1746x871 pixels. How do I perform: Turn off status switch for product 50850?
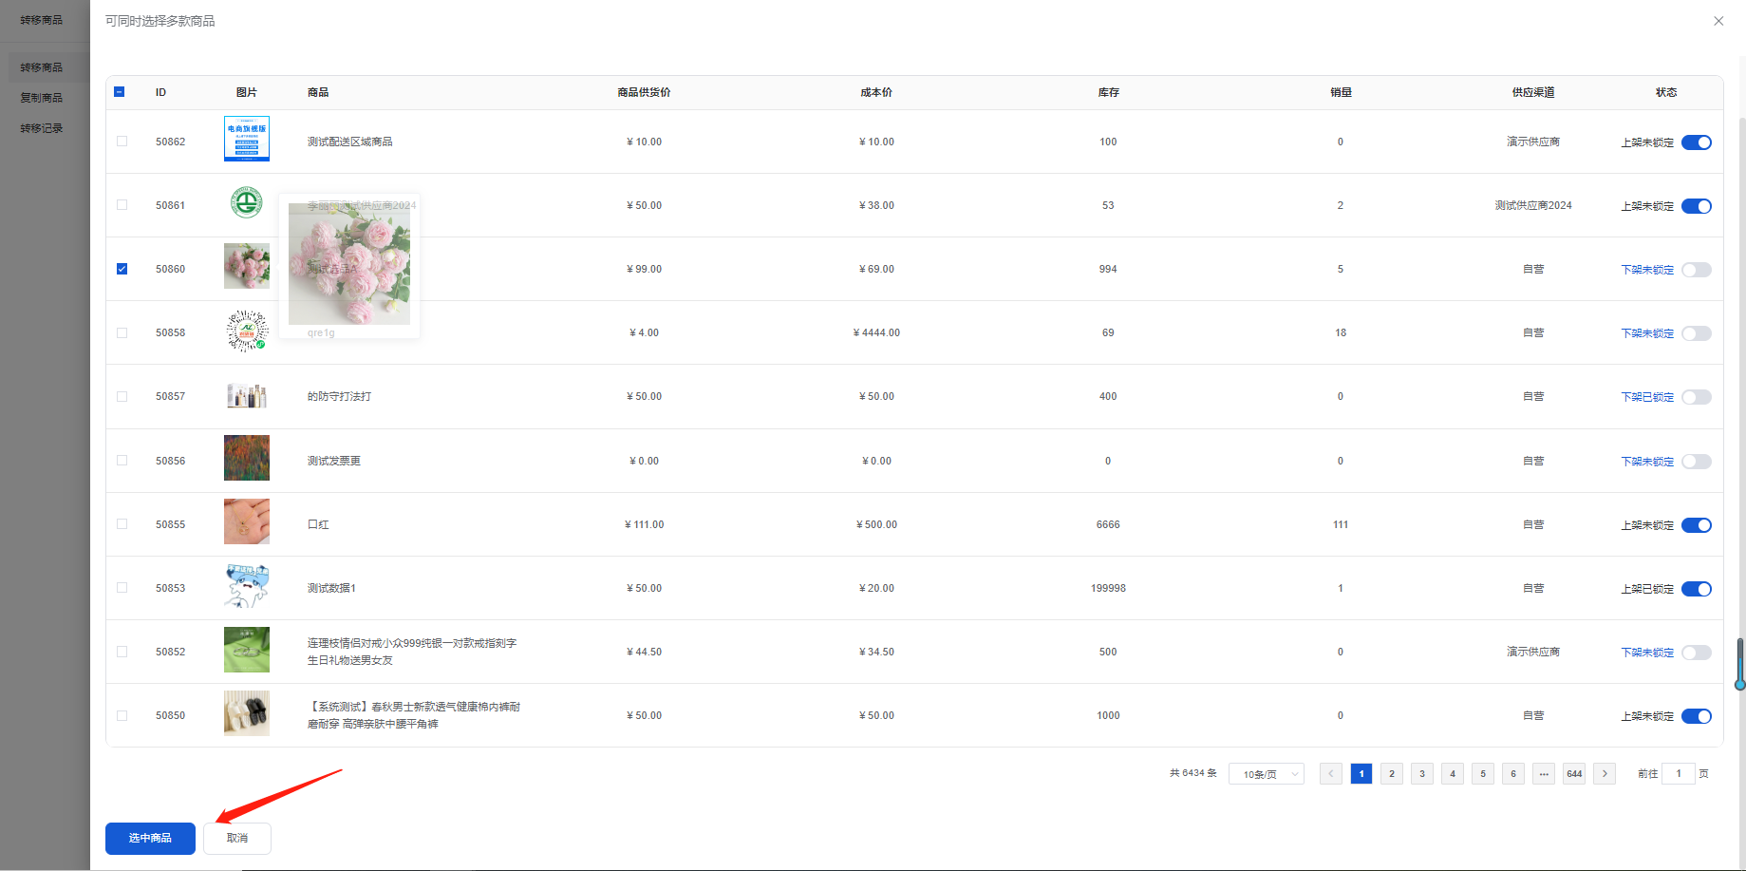point(1697,716)
